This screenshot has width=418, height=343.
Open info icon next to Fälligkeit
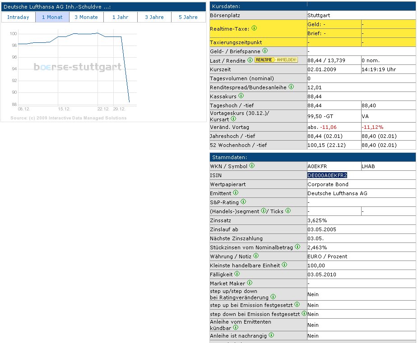(237, 274)
